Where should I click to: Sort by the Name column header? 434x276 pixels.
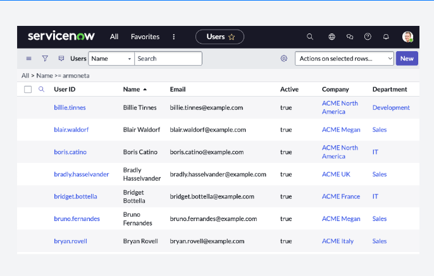coord(132,89)
